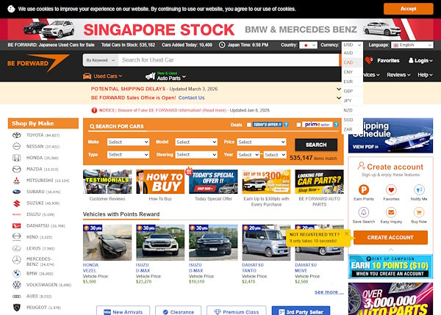The image size is (441, 315).
Task: Expand the Potential Shipping Delays notice
Action: point(339,89)
